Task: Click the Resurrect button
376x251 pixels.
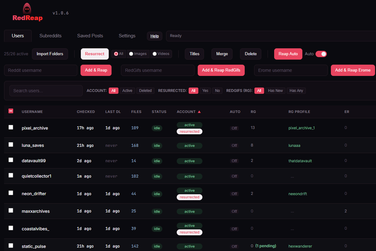Action: pyautogui.click(x=95, y=54)
